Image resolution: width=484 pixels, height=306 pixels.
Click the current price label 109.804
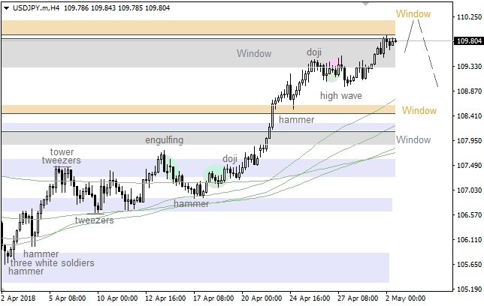click(x=468, y=41)
